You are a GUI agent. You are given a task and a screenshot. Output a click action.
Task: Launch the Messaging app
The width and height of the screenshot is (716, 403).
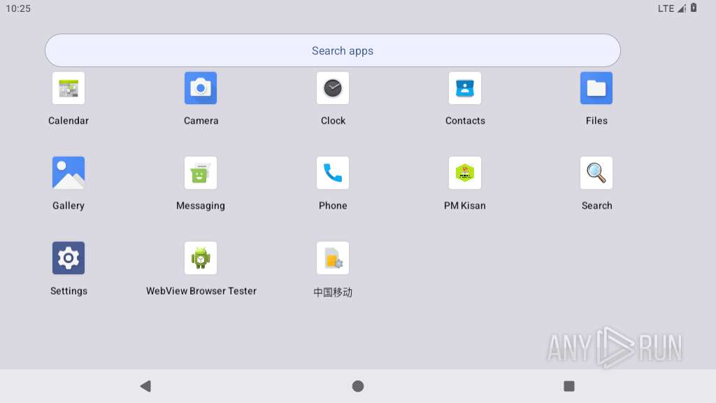coord(201,173)
